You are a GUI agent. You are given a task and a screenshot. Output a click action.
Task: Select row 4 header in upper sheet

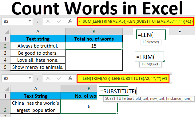[5, 60]
